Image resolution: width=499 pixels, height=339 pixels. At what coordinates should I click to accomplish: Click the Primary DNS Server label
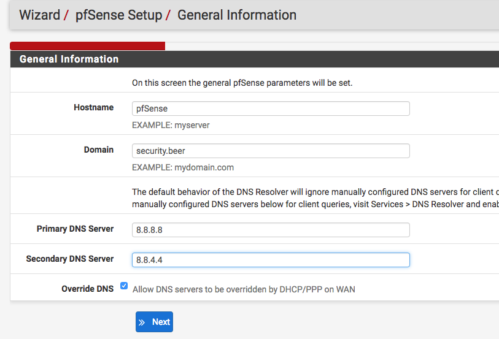75,229
